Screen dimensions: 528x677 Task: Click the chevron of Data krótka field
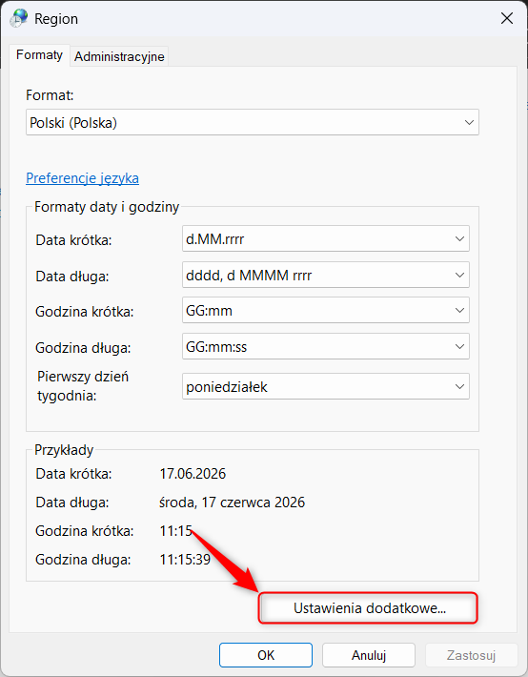point(459,238)
